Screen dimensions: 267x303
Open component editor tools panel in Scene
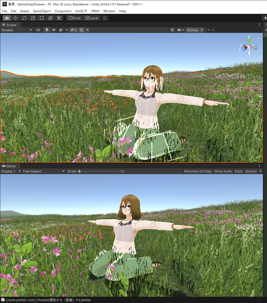(172, 30)
